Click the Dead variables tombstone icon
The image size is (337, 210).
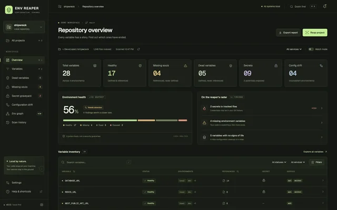click(231, 66)
